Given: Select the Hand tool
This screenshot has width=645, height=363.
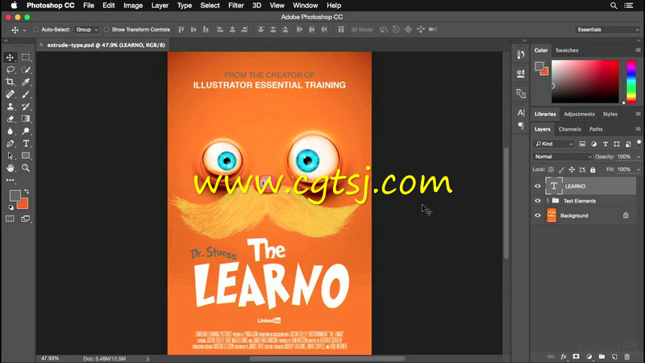Looking at the screenshot, I should [10, 168].
